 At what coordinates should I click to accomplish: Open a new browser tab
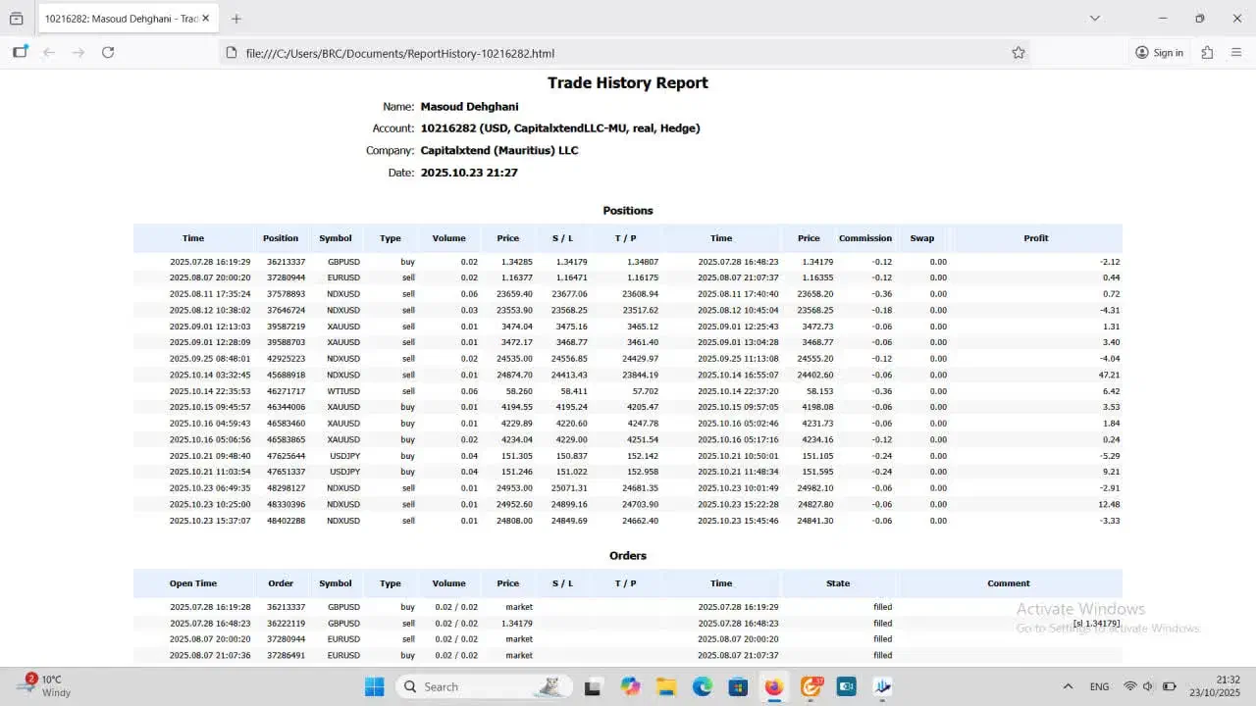pos(236,19)
